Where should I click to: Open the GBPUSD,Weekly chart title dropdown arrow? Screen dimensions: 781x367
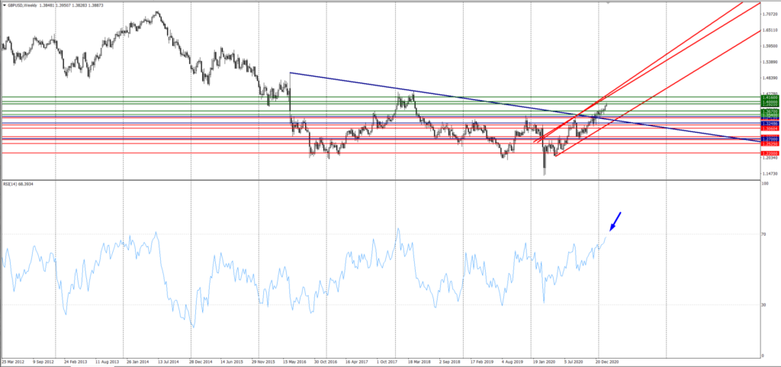[4, 5]
